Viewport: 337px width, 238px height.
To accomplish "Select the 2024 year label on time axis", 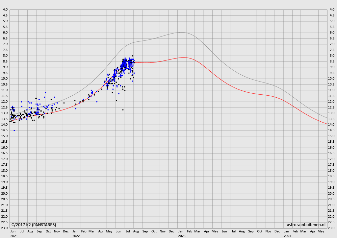I will pos(287,236).
